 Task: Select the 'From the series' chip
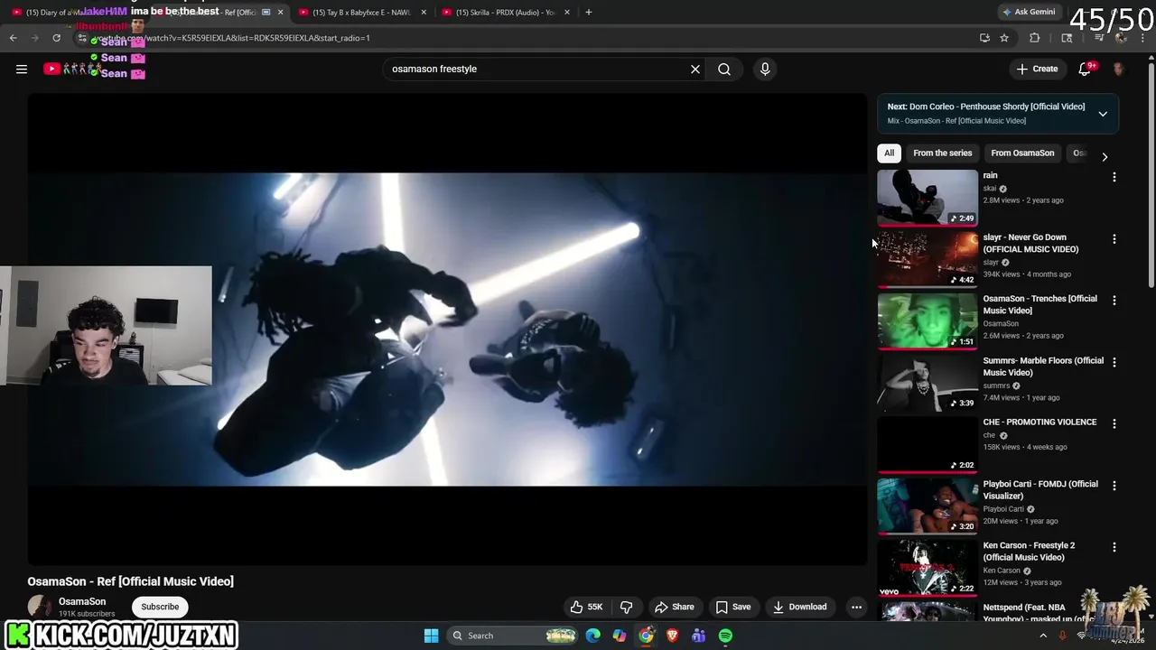pyautogui.click(x=942, y=153)
